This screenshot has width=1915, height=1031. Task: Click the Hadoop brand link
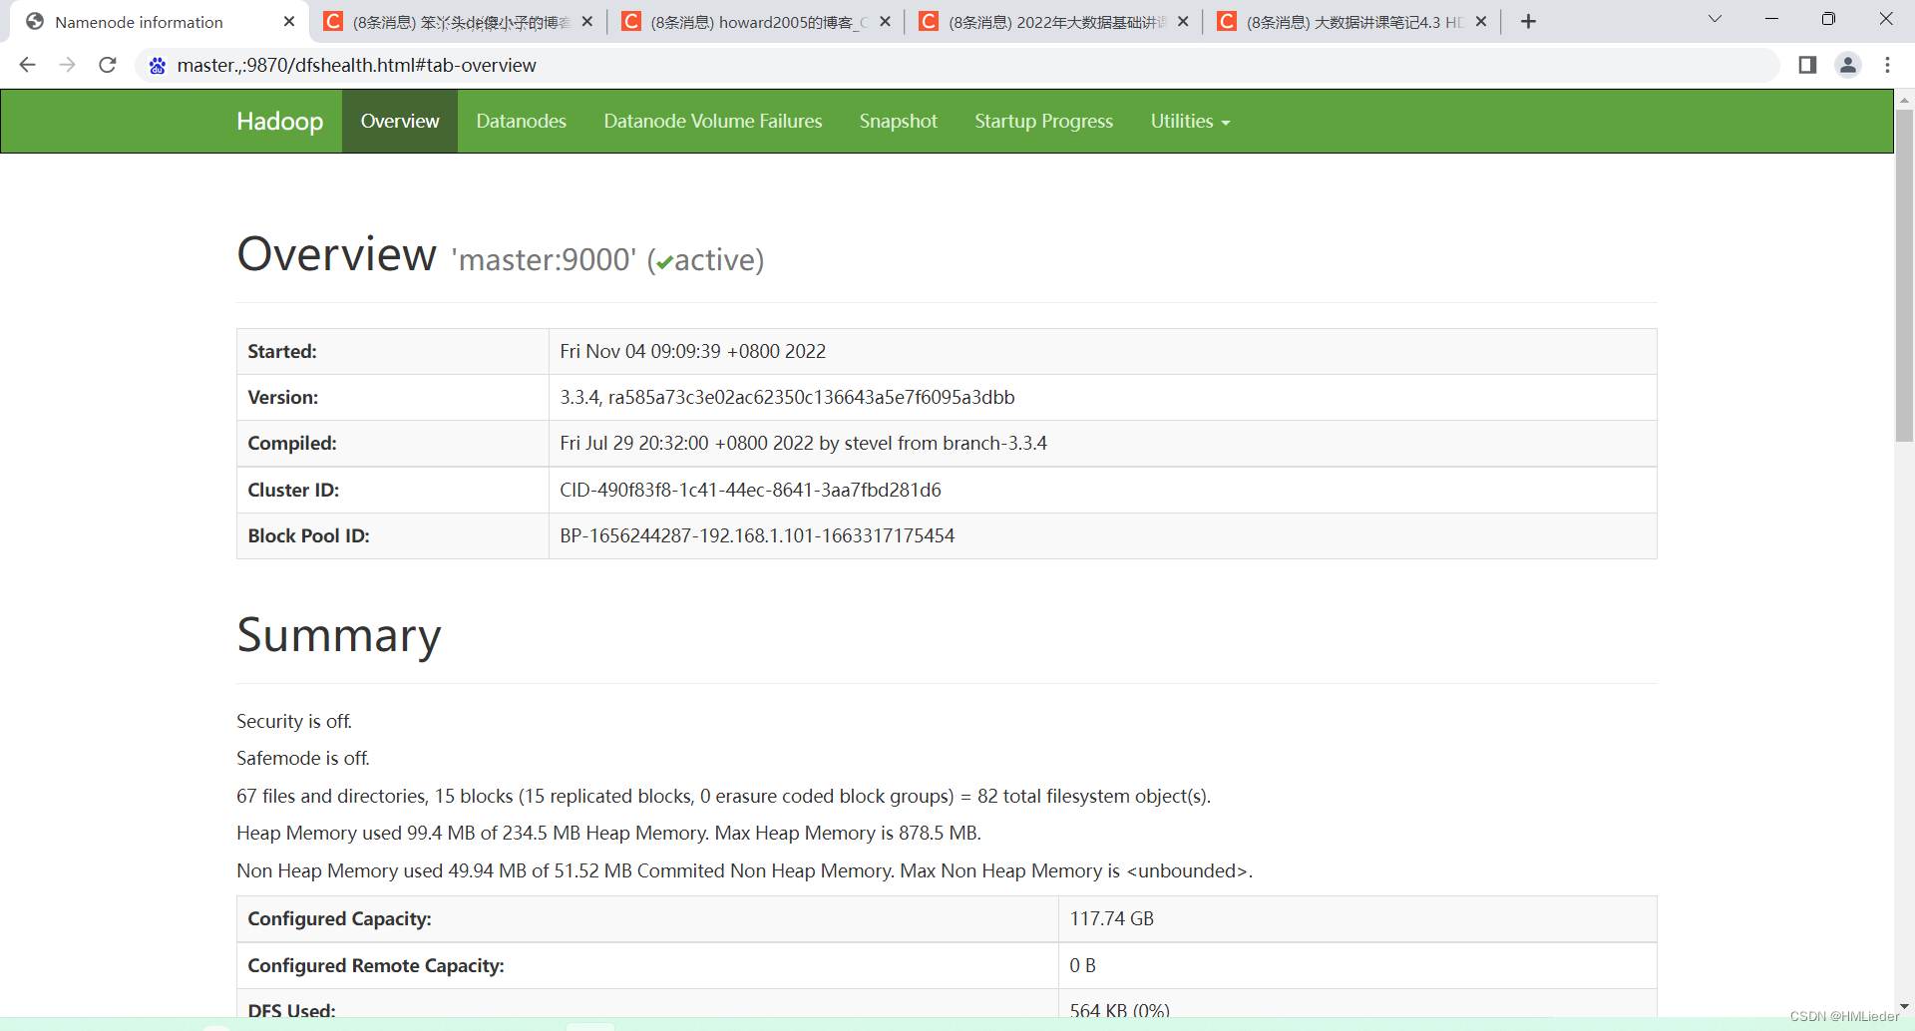(279, 121)
